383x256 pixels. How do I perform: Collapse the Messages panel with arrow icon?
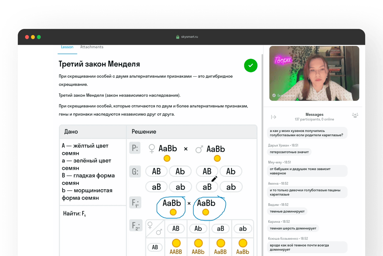[274, 117]
